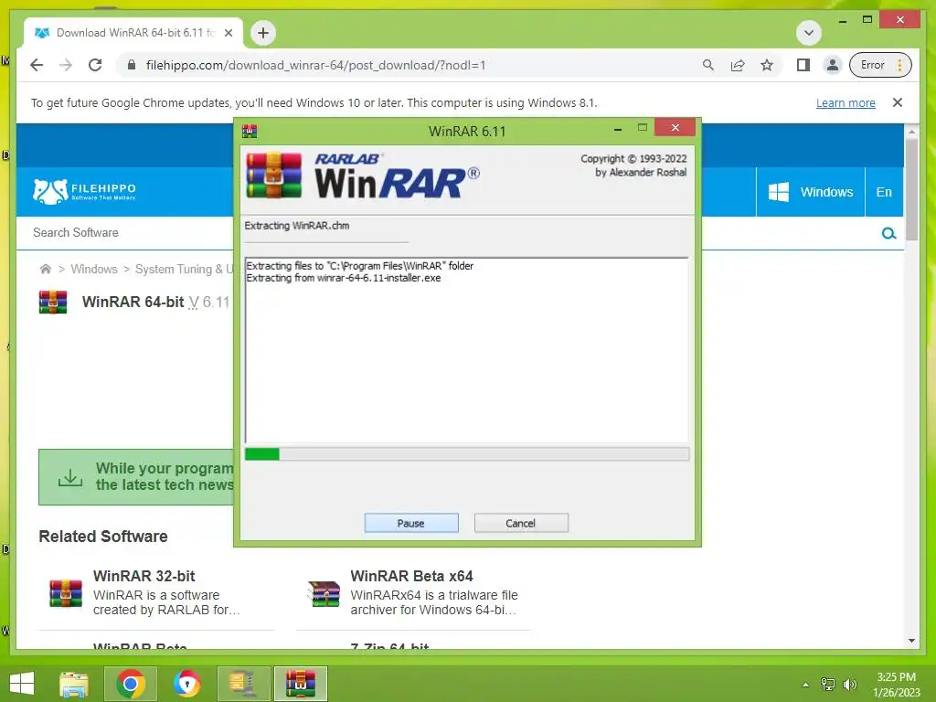Open File Explorer from taskbar

click(74, 684)
